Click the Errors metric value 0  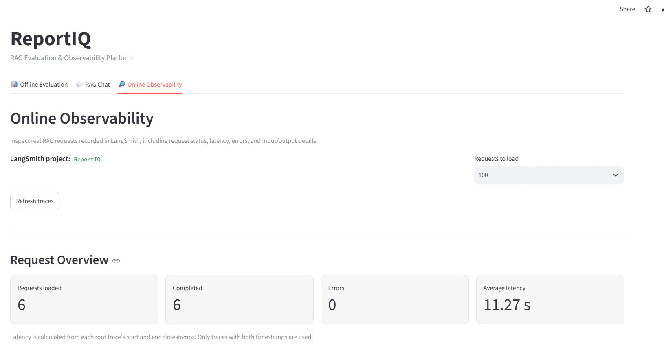pos(332,305)
